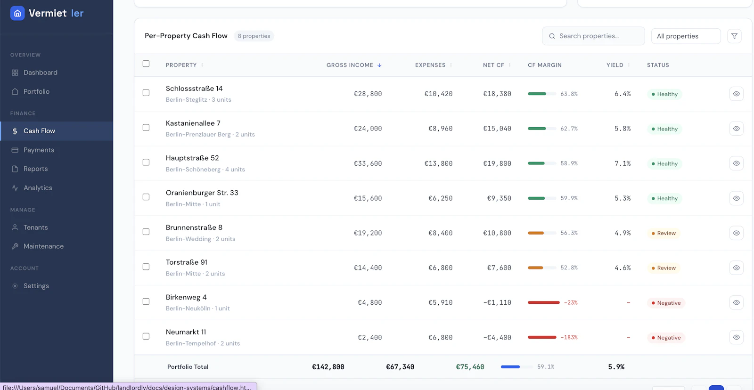Click the Maintenance wrench icon

[x=15, y=246]
